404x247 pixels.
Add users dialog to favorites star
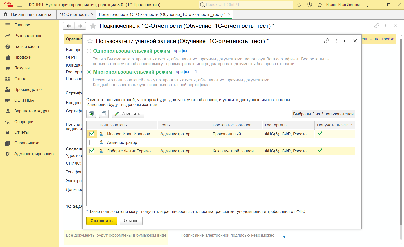[x=90, y=41]
